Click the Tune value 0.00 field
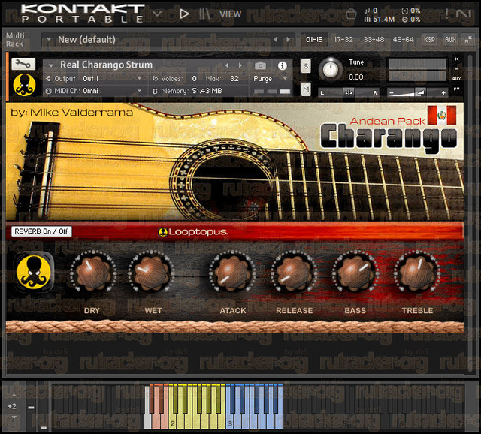481x434 pixels. coord(355,77)
